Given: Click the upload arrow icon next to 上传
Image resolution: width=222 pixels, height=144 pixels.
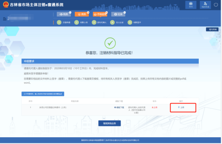Looking at the screenshot, I should coord(179,107).
